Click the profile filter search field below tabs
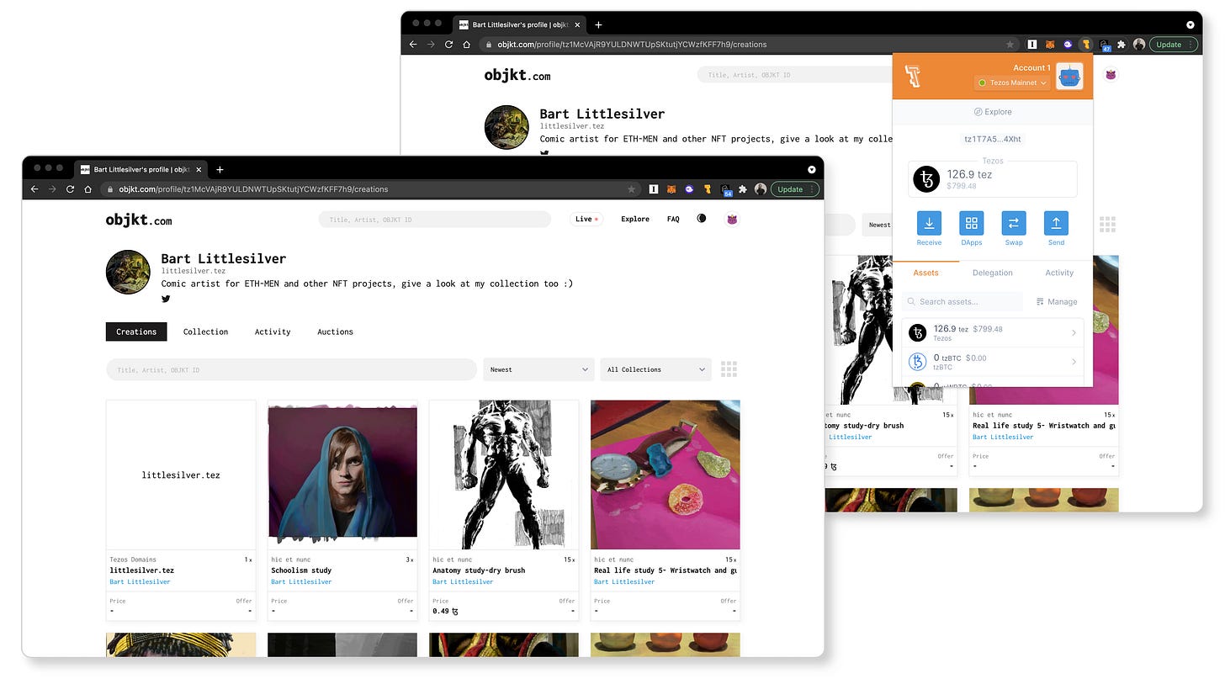Image resolution: width=1225 pixels, height=679 pixels. 291,369
